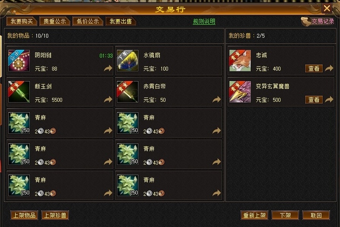Click the 重新上架 button
This screenshot has height=227, width=340.
pos(254,215)
